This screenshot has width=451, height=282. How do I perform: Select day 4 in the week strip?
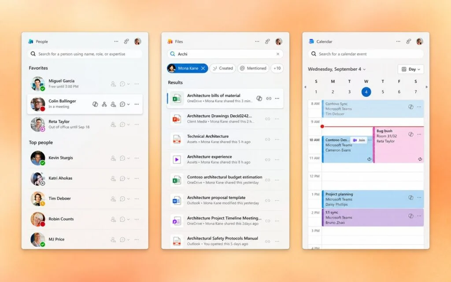click(366, 92)
